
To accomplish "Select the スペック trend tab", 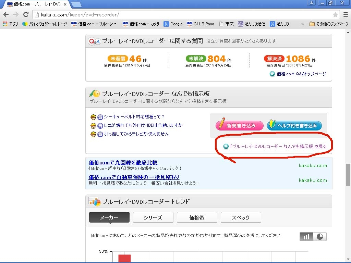I will pyautogui.click(x=241, y=217).
